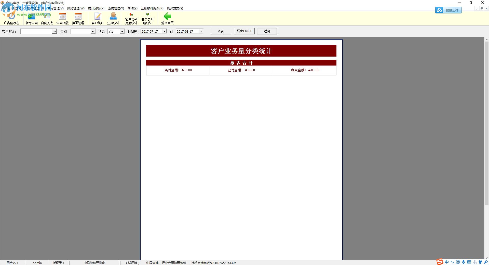The image size is (489, 265).
Task: Open the 统计分析(X) menu
Action: 96,8
